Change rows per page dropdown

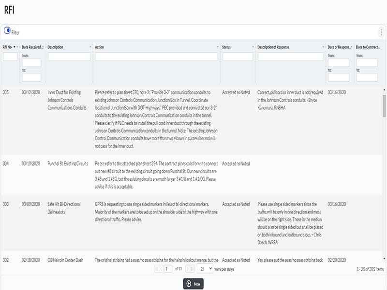205,269
